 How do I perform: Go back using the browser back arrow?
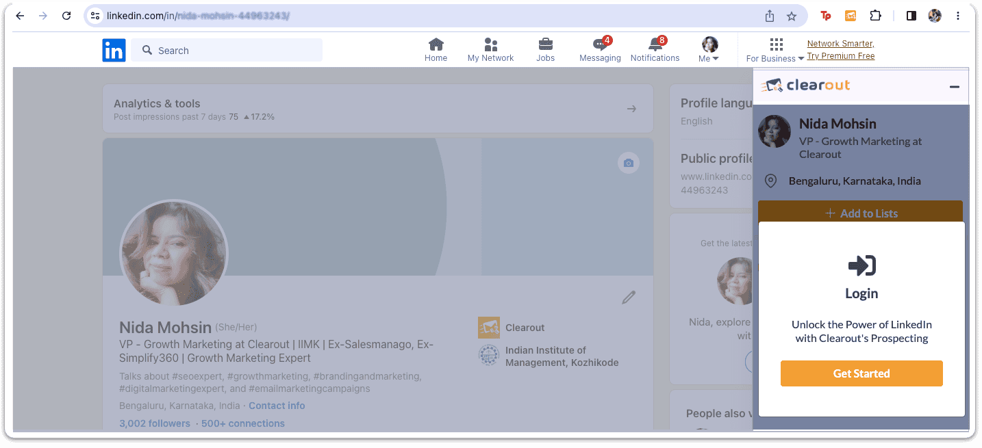pyautogui.click(x=20, y=16)
